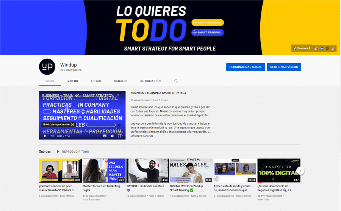Open the last Instagram icon in banner

333,48
